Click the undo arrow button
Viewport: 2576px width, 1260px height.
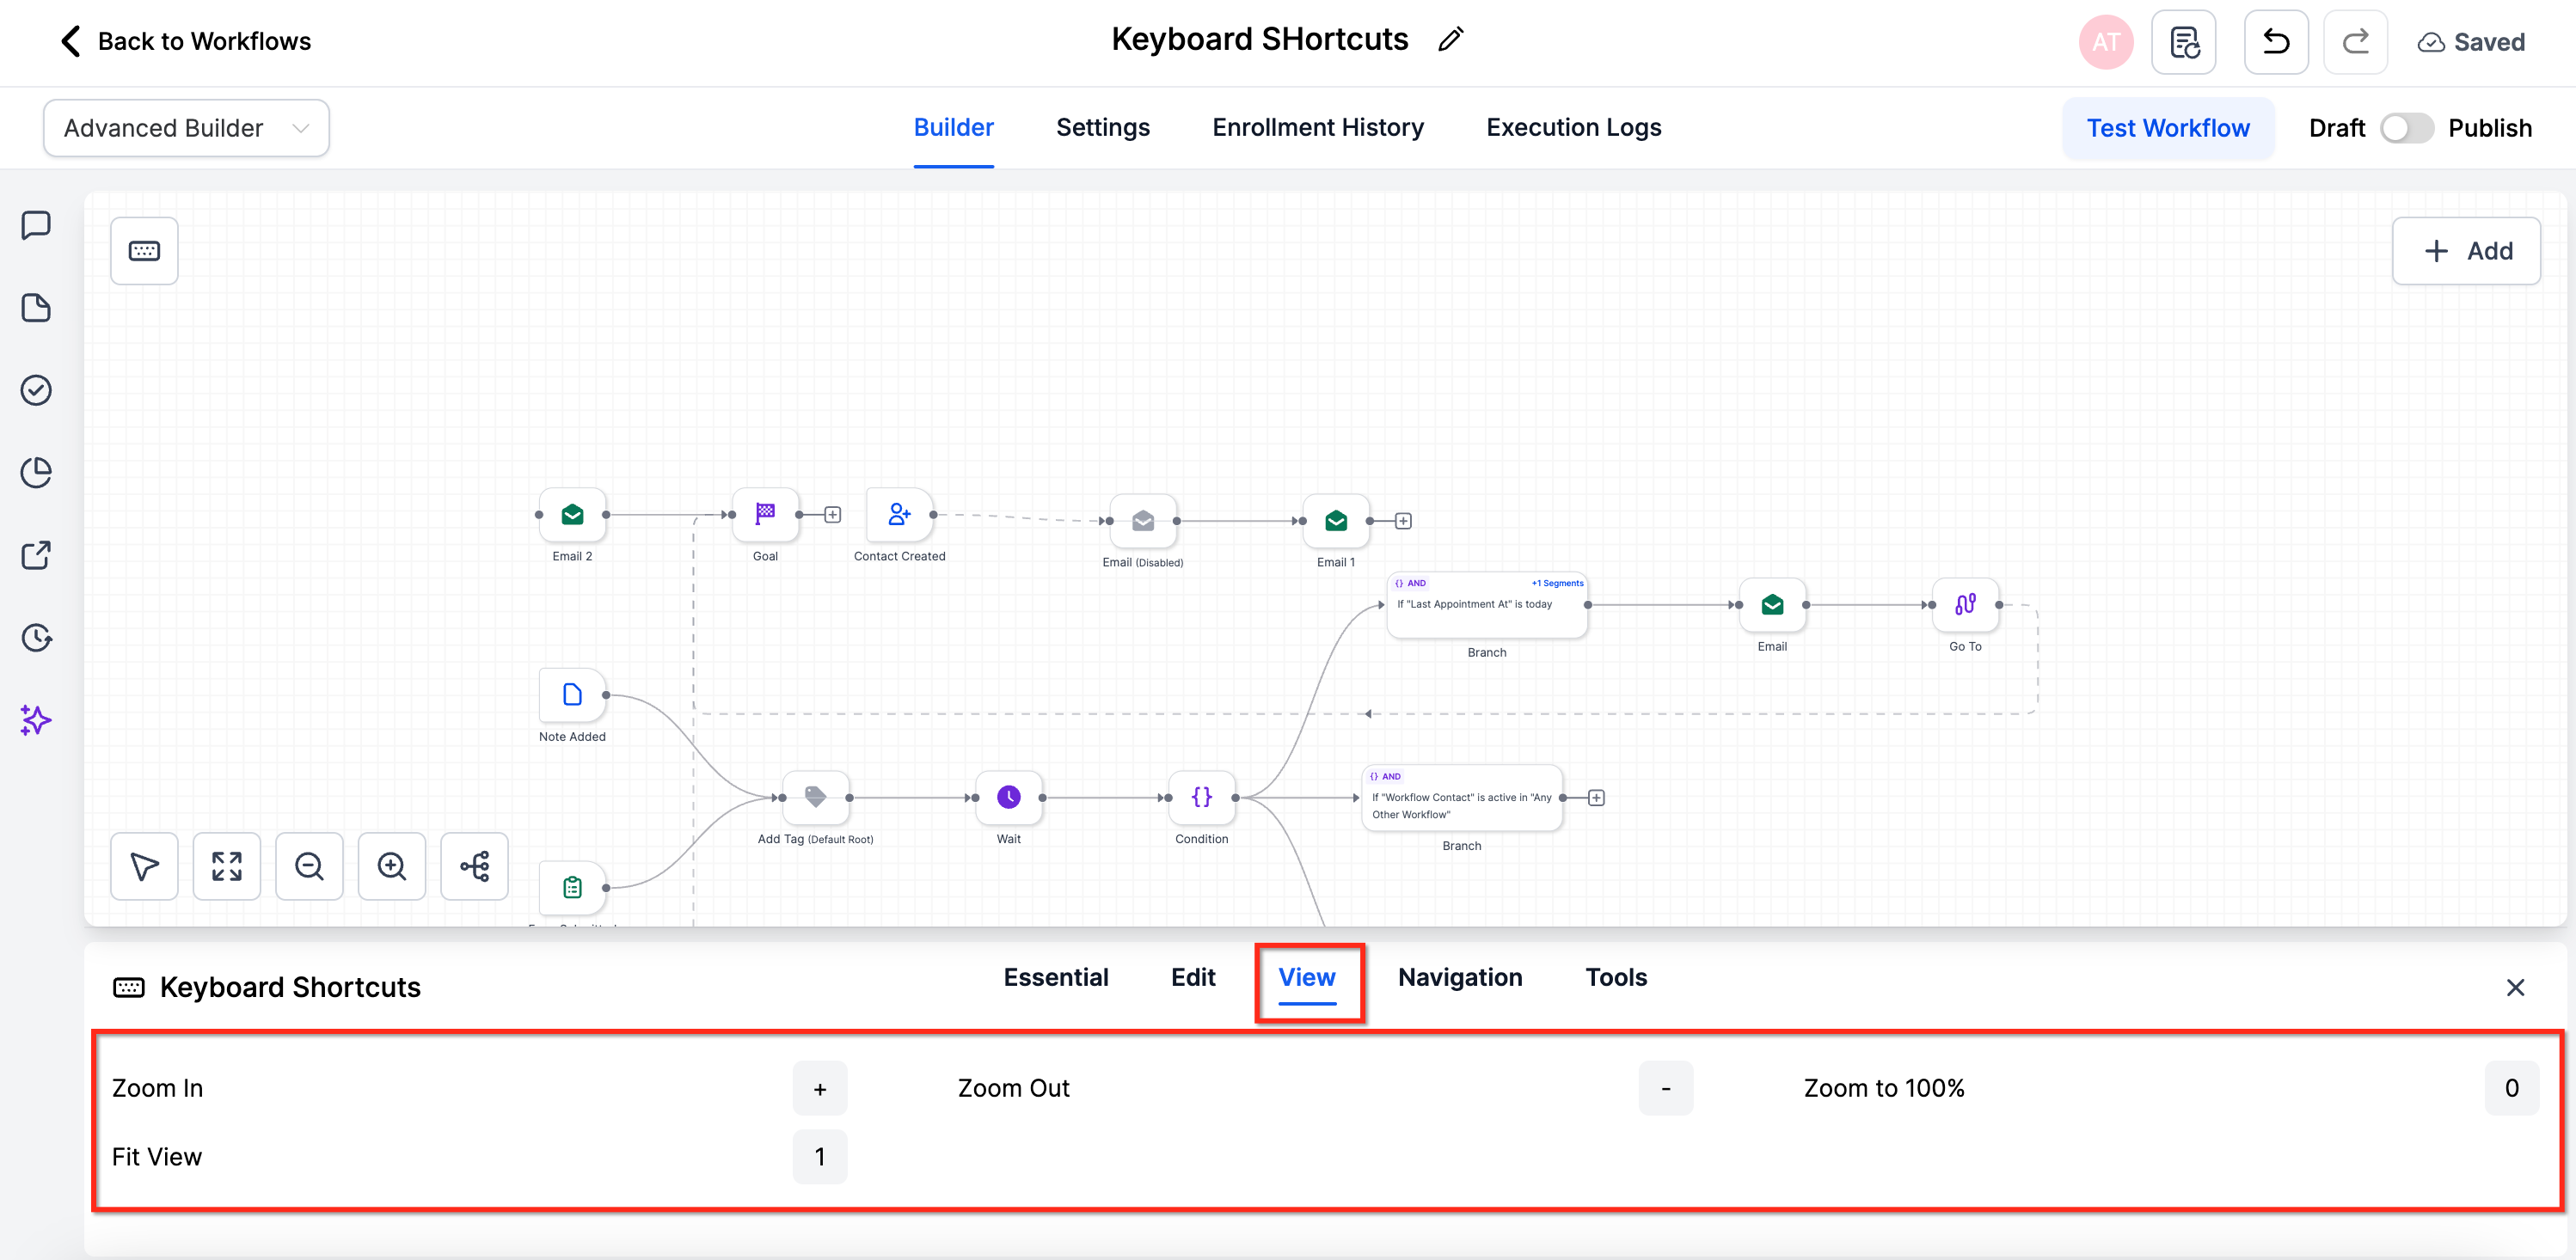tap(2275, 42)
